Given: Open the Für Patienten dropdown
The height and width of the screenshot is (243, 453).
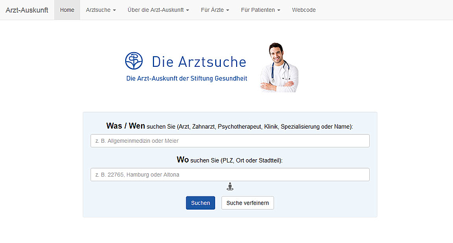Looking at the screenshot, I should pos(260,10).
